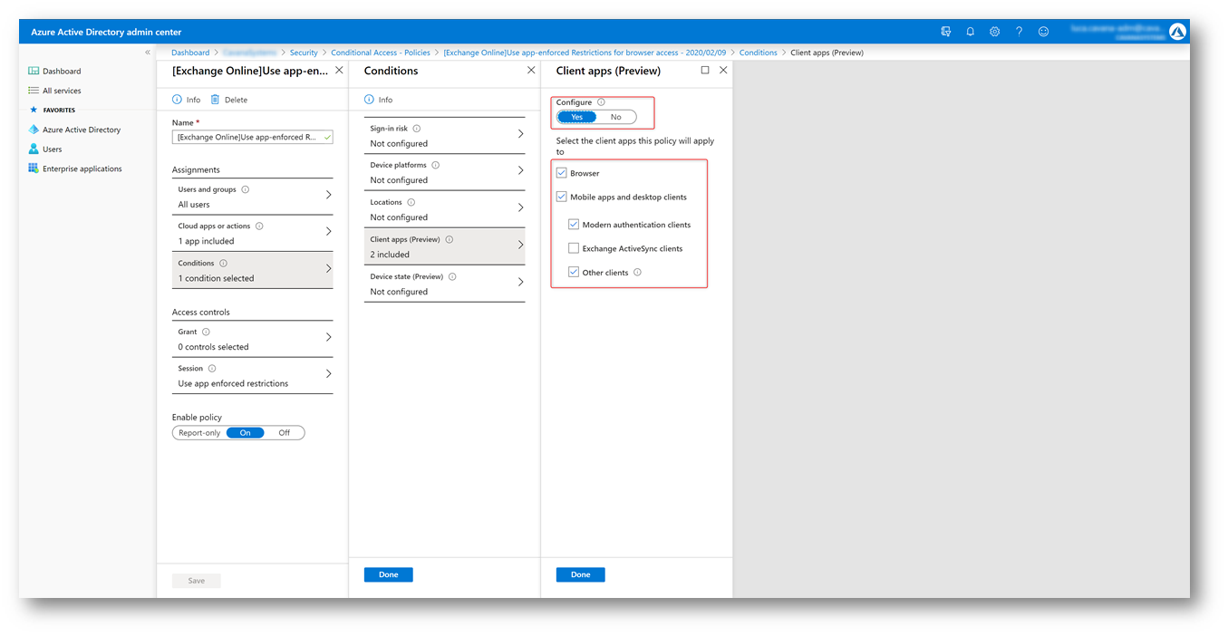1228x636 pixels.
Task: Expand the Users and groups chevron
Action: click(x=328, y=195)
